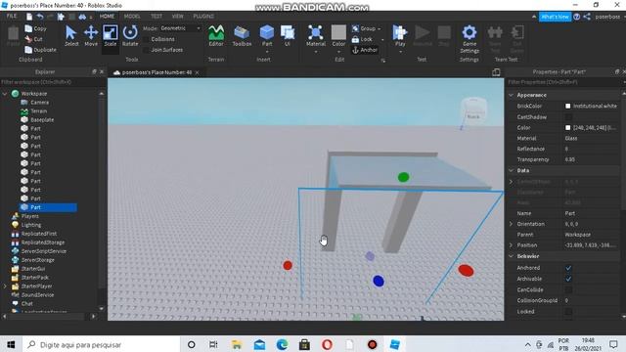Click the Filter Properties search field
626x352 pixels.
coord(564,82)
